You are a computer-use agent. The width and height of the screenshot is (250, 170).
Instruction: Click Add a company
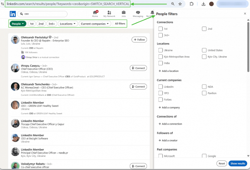(x=169, y=107)
